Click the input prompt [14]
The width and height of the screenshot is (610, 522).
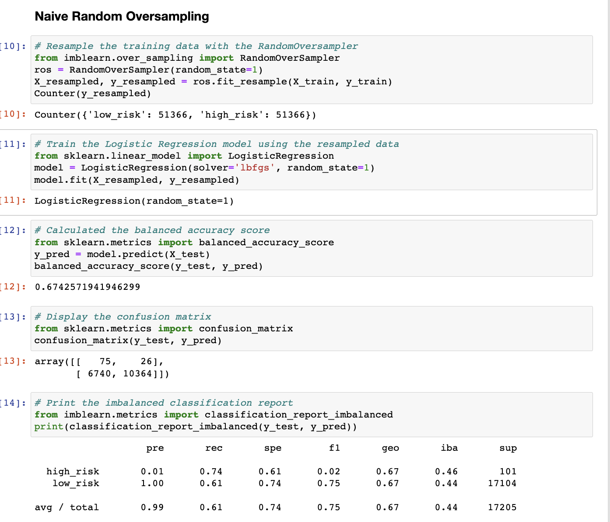pyautogui.click(x=13, y=403)
